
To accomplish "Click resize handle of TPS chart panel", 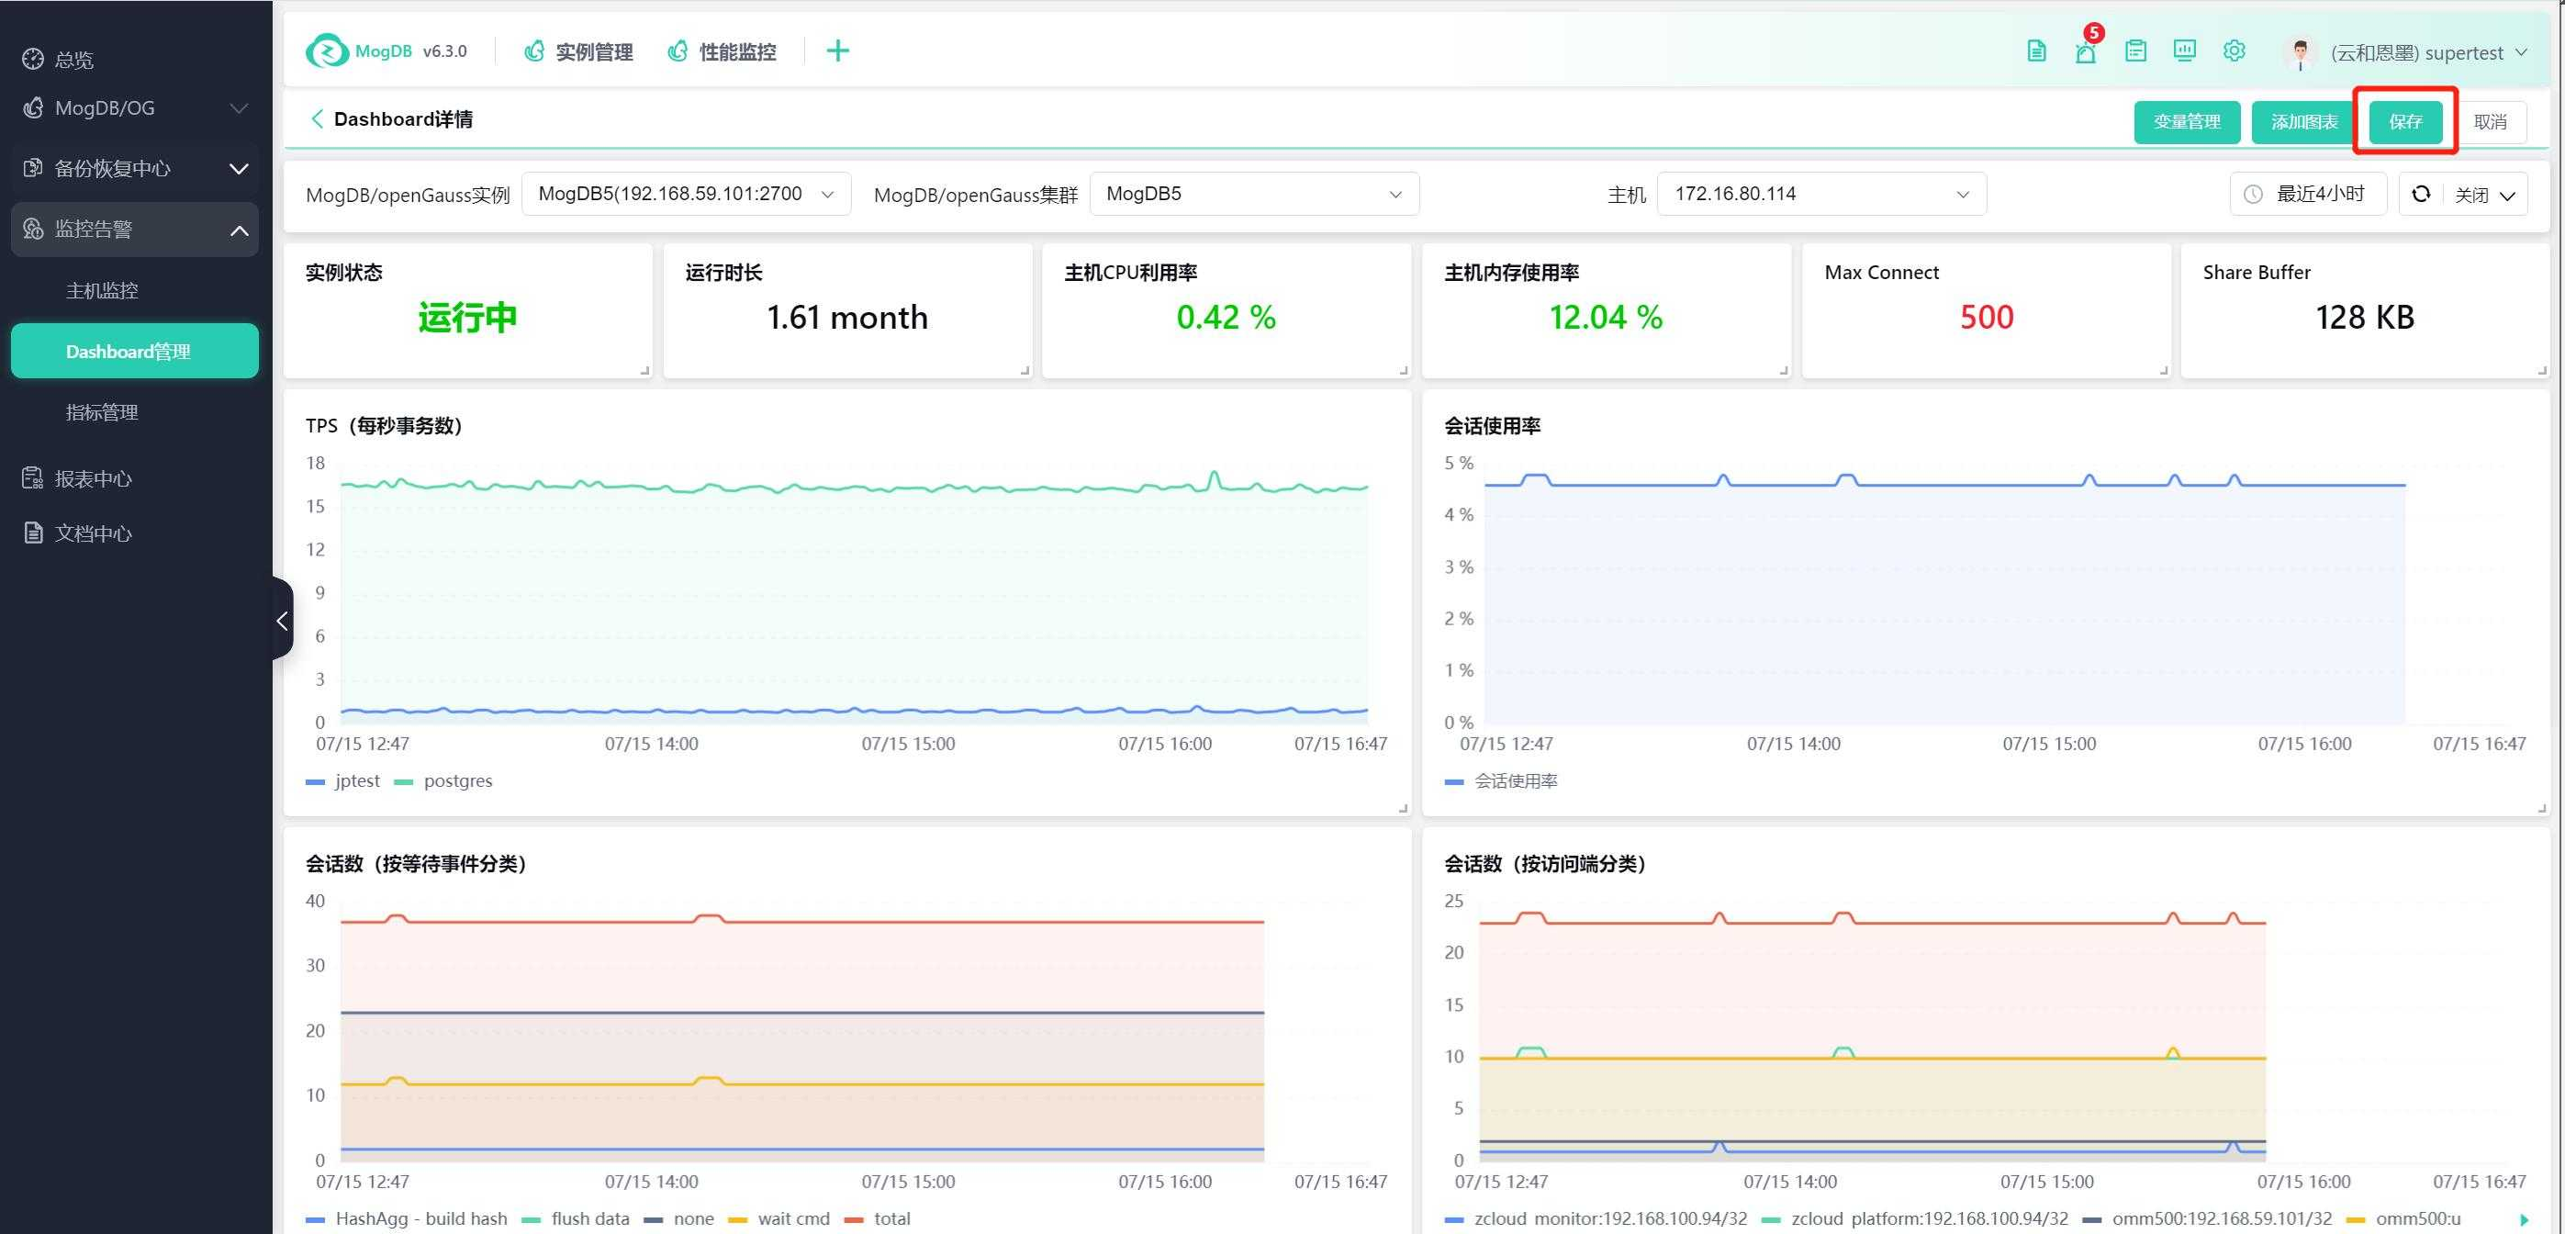I will tap(1403, 808).
